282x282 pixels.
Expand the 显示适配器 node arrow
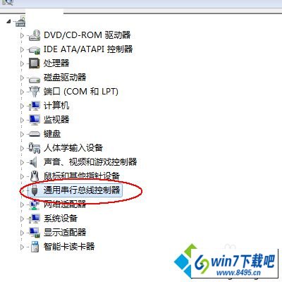(x=22, y=233)
